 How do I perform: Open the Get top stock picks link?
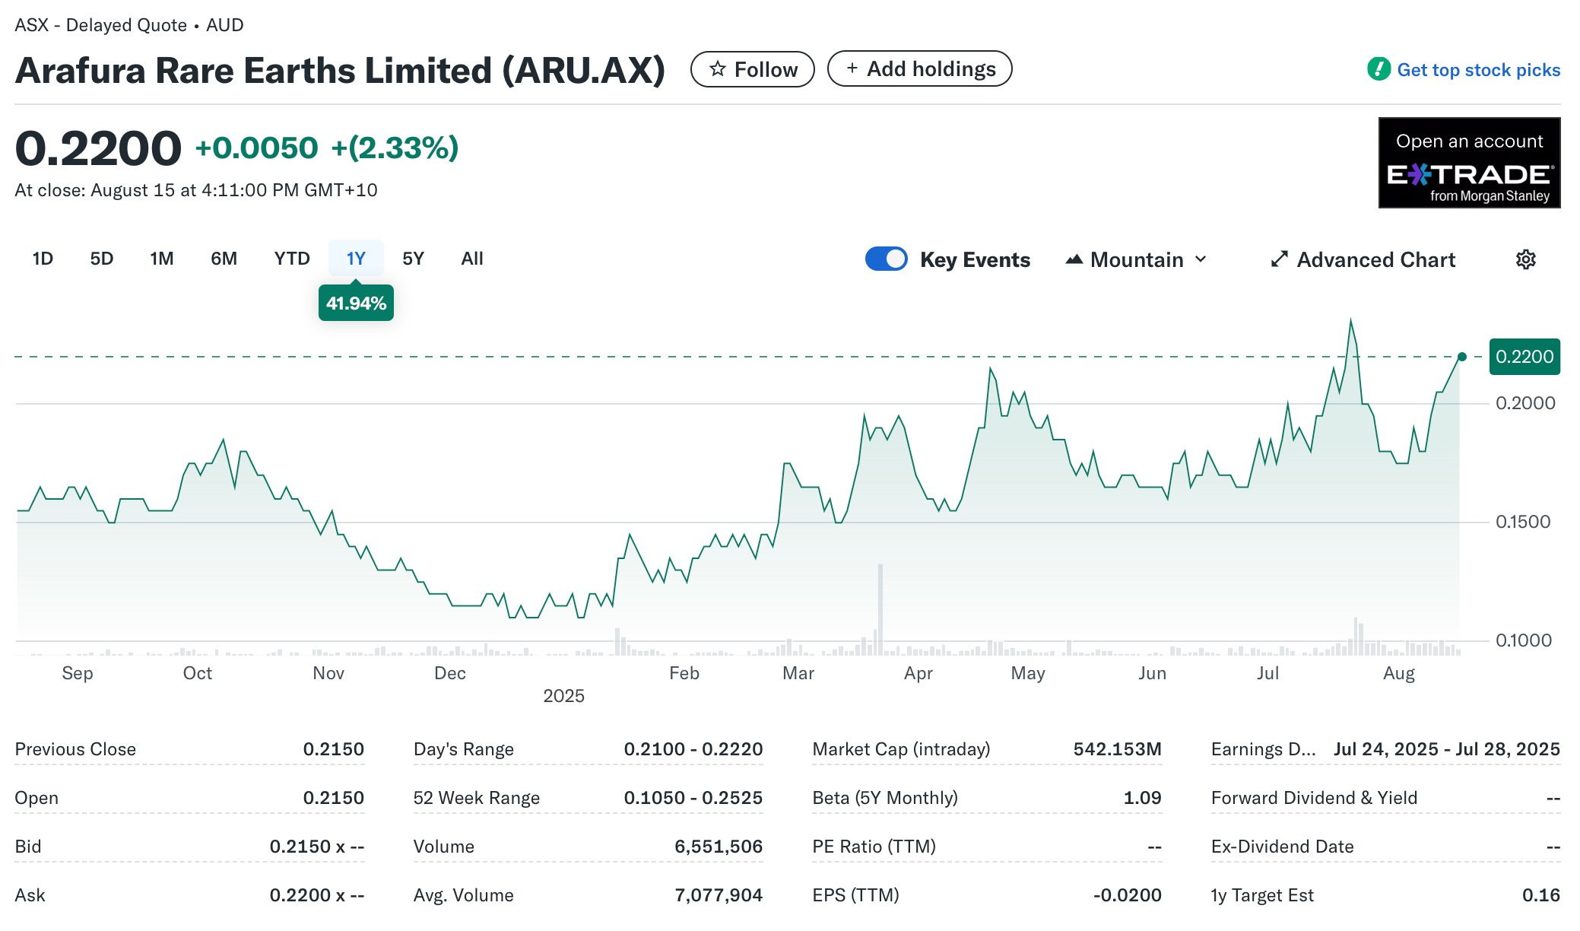coord(1478,70)
